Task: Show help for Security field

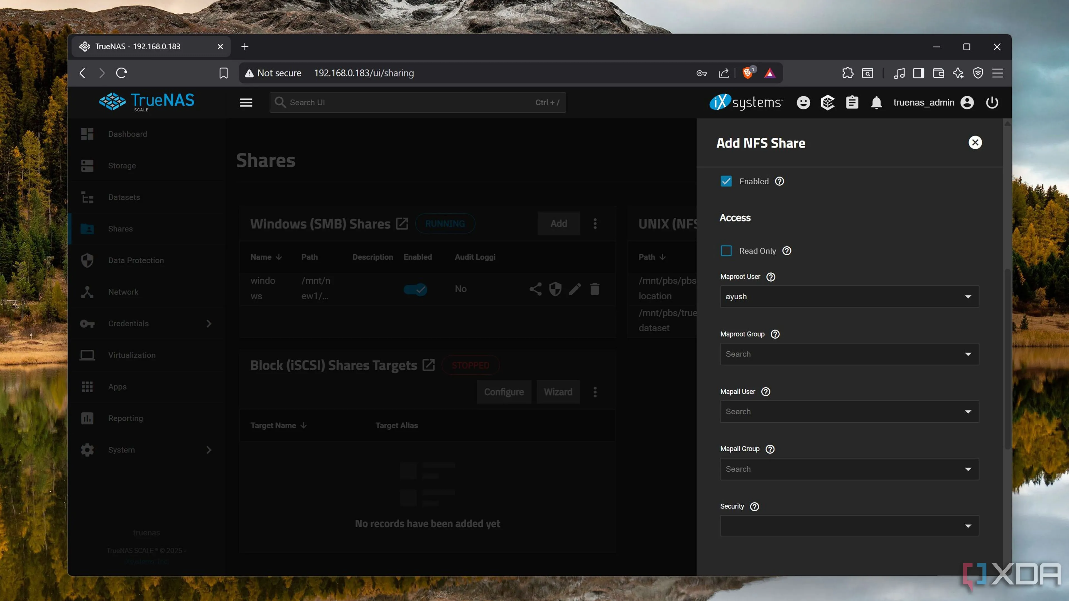Action: [x=754, y=506]
